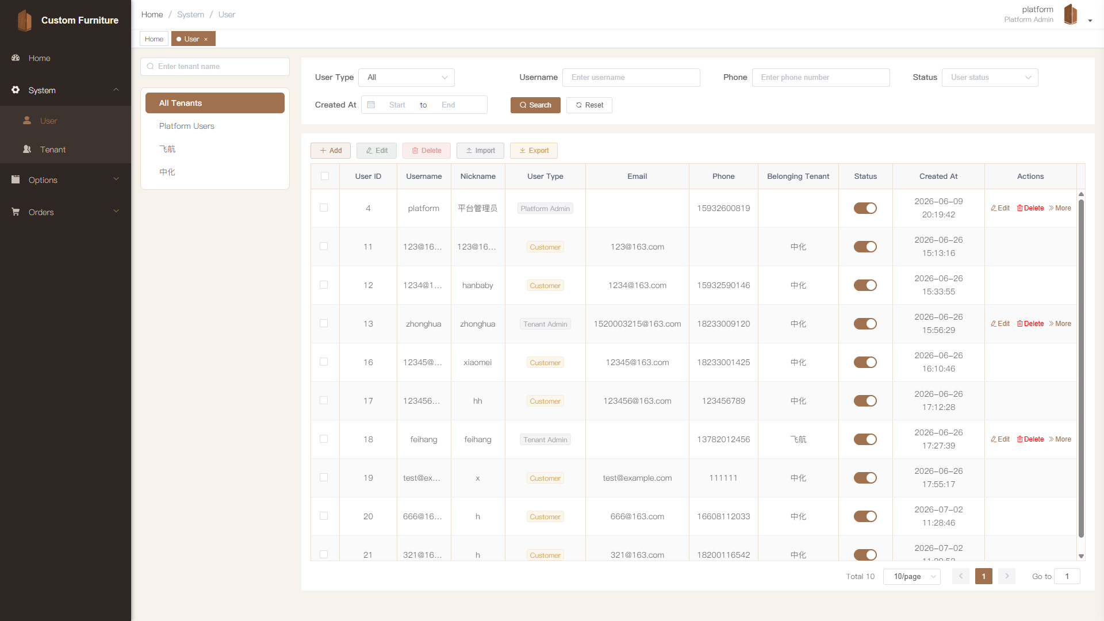
Task: Click the Options clipboard icon in sidebar
Action: pos(16,179)
